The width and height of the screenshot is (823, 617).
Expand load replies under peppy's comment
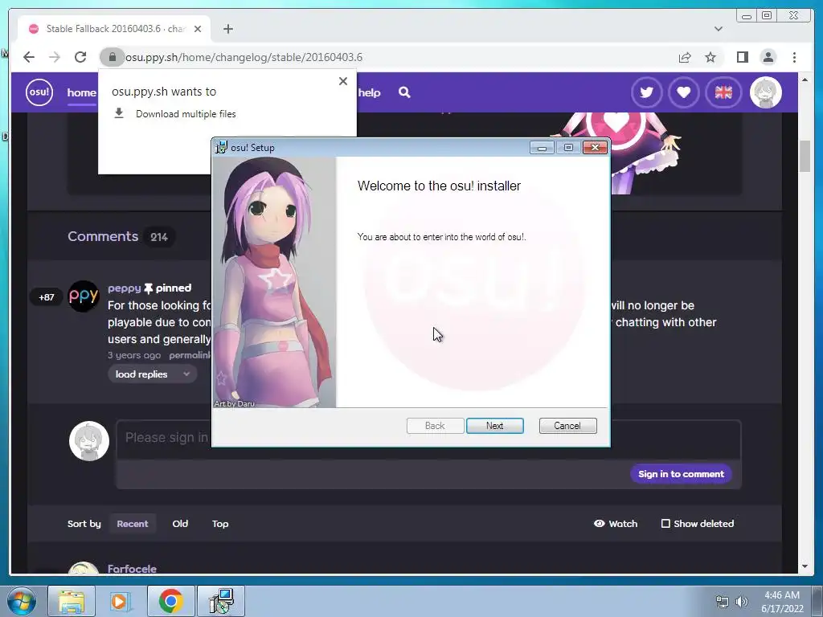point(152,374)
